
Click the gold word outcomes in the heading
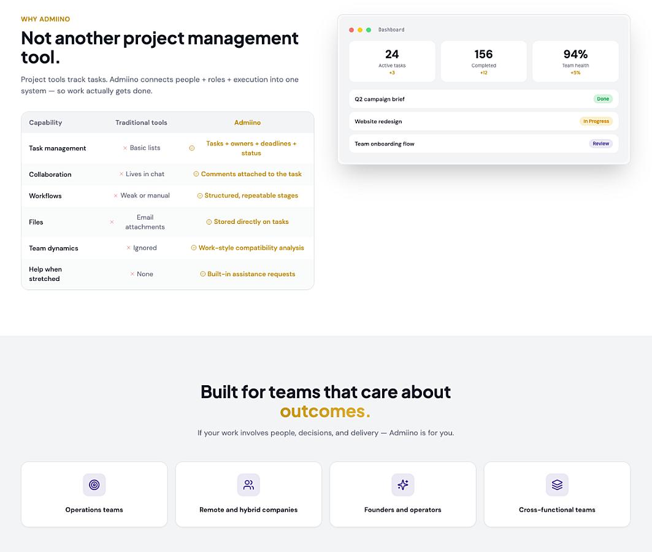325,412
